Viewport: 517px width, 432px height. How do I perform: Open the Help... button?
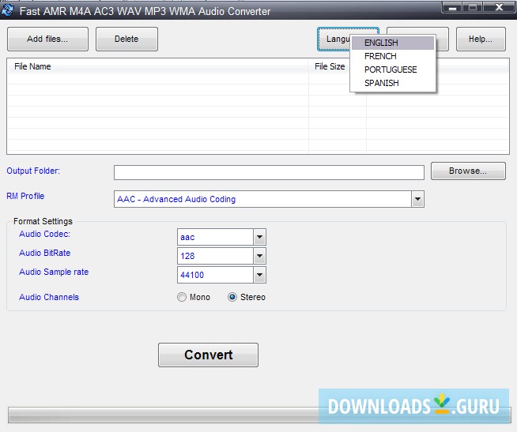tap(481, 39)
